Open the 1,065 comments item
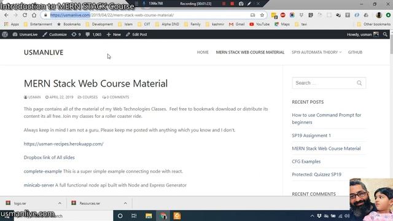The image size is (393, 221). click(x=93, y=34)
